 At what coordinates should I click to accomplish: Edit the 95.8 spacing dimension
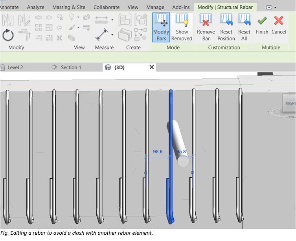point(181,152)
